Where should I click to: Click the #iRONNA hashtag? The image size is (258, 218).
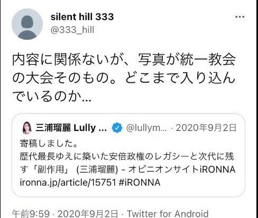140,182
